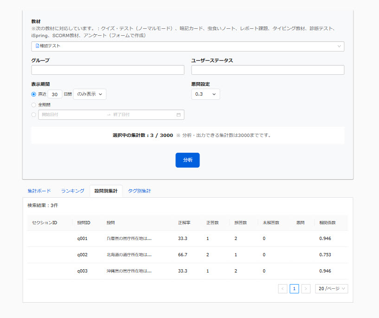
Task: Go to next page arrow
Action: (x=306, y=289)
